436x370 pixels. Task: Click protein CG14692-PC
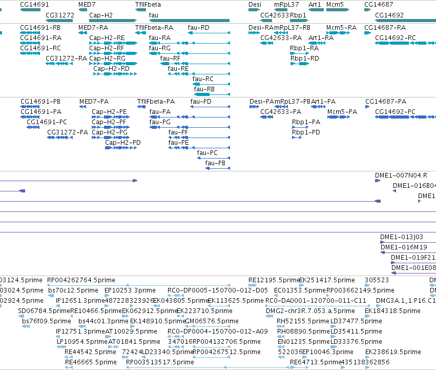(405, 117)
